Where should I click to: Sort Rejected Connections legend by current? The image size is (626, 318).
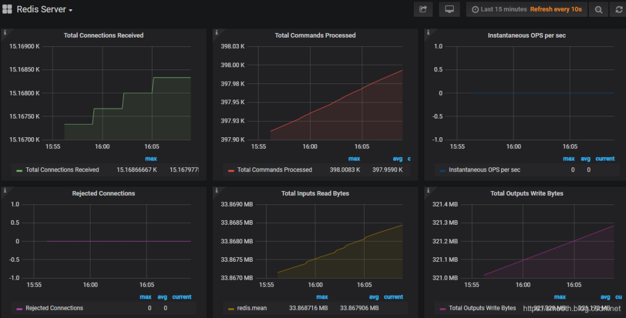[181, 297]
